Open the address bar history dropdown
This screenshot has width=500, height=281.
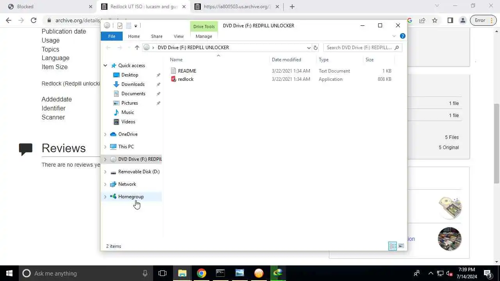[x=309, y=48]
